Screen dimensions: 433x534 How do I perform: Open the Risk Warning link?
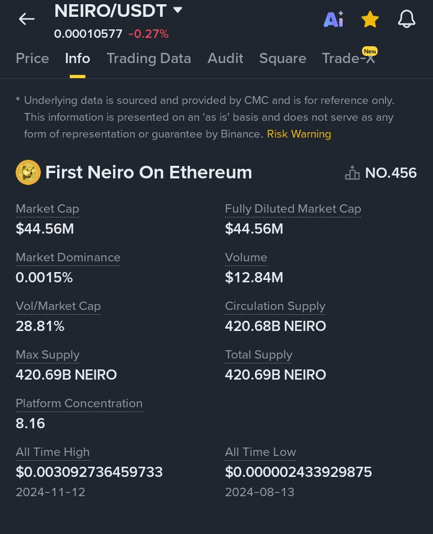point(299,134)
